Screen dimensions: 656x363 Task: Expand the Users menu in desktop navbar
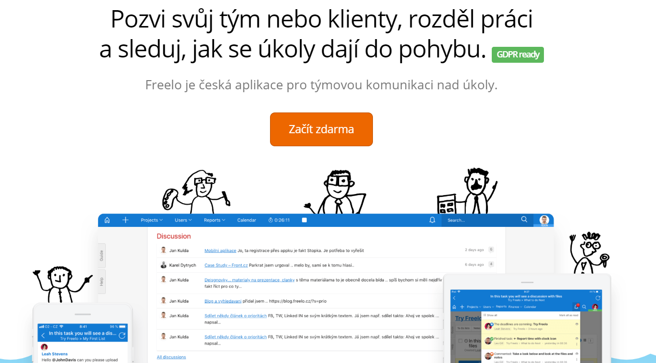tap(183, 220)
